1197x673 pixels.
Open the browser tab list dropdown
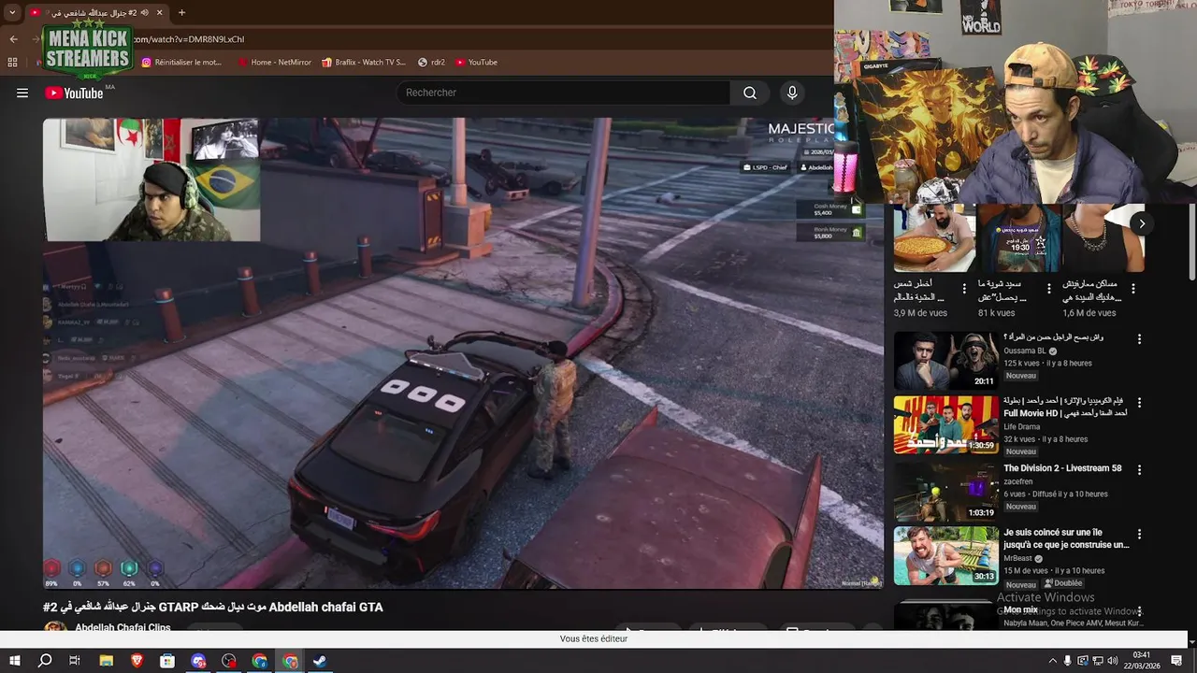click(12, 12)
